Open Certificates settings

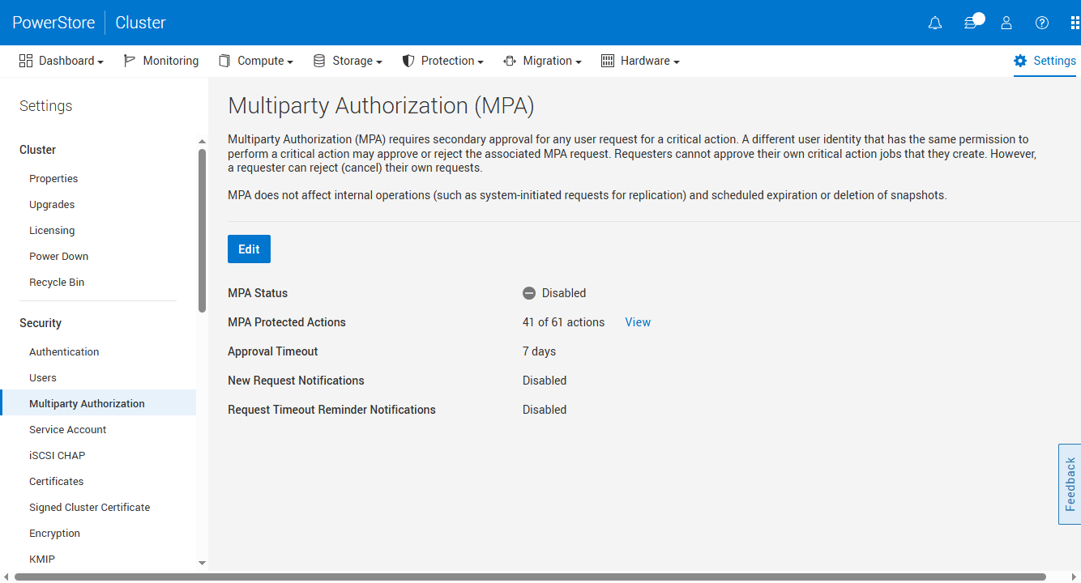(57, 482)
